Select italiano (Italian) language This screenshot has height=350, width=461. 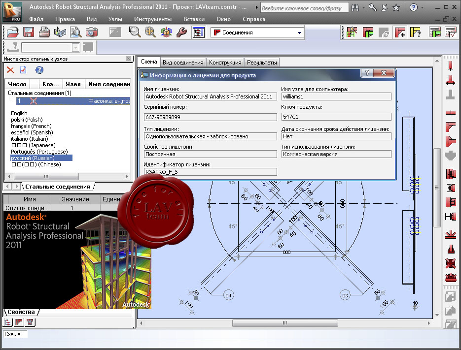click(x=30, y=139)
